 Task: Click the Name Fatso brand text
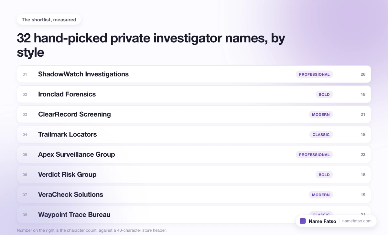[322, 221]
